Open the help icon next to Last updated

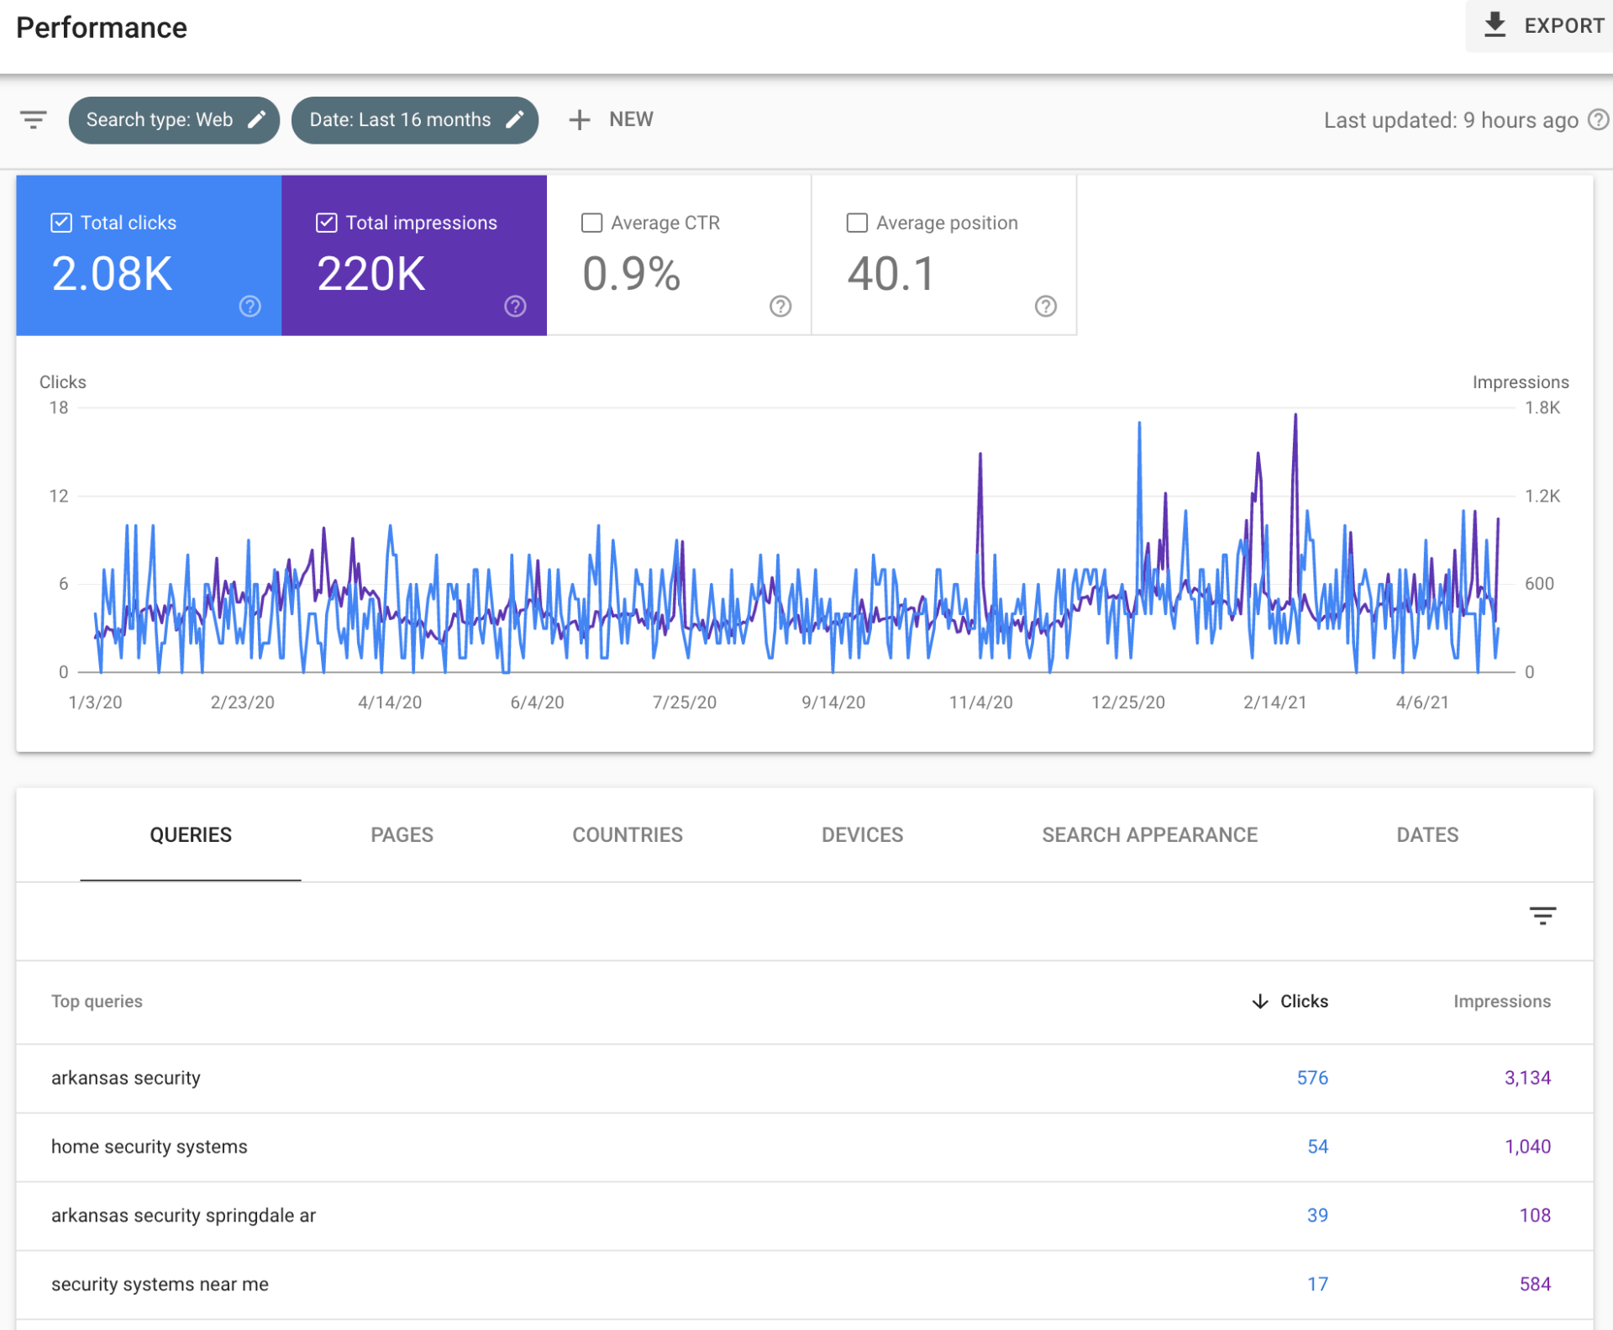pos(1597,120)
